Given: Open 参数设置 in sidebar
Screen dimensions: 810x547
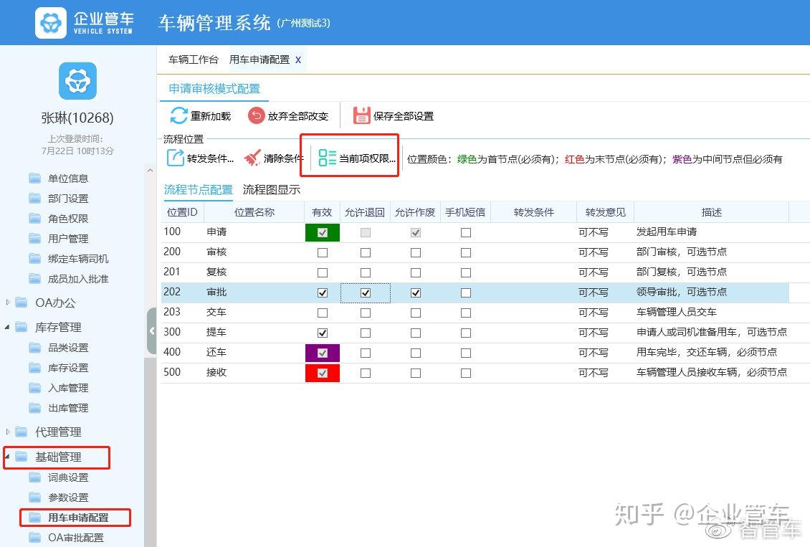Looking at the screenshot, I should click(68, 498).
